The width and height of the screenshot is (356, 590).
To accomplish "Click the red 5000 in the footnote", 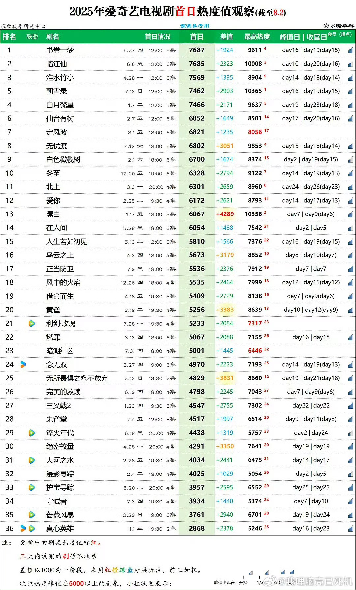I will coord(76,584).
